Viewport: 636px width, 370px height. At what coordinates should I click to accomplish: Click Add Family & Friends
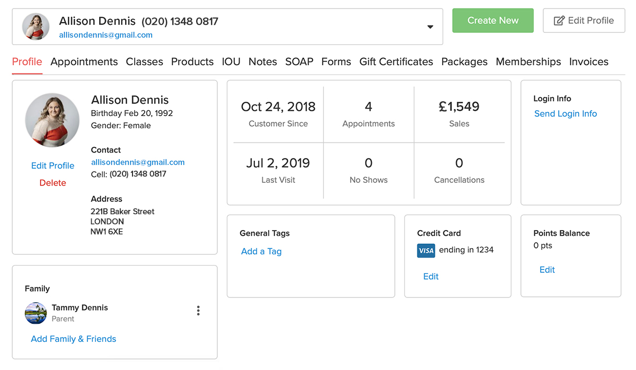click(73, 339)
